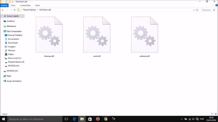
Task: Click the themeui.dll file name
Action: (49, 56)
